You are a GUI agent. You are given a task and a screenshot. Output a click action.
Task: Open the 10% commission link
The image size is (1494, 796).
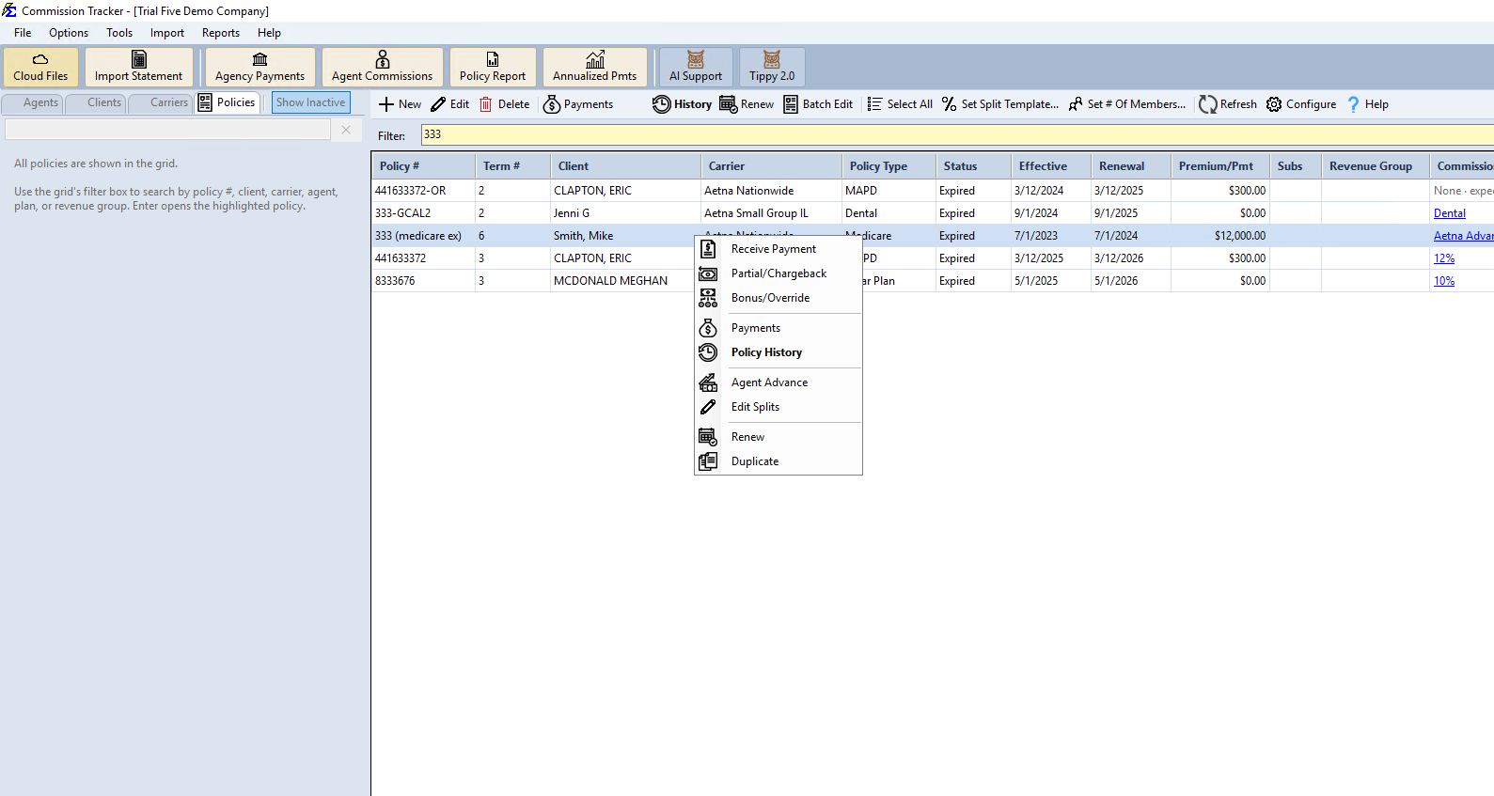(x=1444, y=281)
